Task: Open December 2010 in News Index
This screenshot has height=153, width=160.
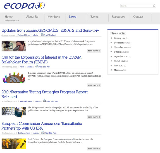Action: (121, 43)
